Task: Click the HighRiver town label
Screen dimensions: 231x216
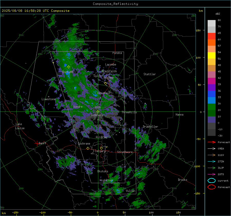Action: (107, 180)
